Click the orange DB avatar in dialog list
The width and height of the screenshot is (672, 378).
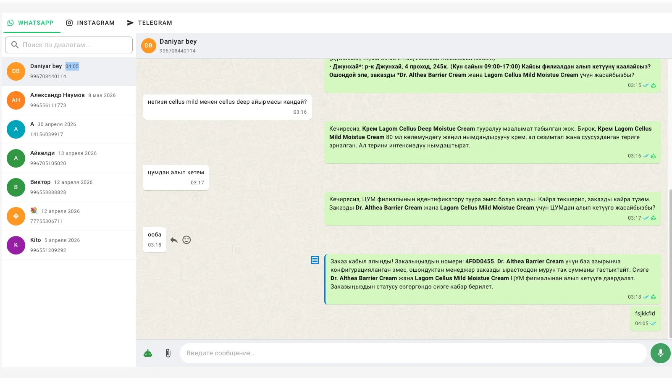pyautogui.click(x=16, y=71)
